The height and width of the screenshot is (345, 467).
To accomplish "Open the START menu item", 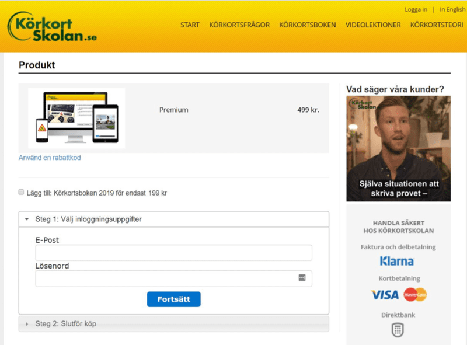I will tap(190, 25).
